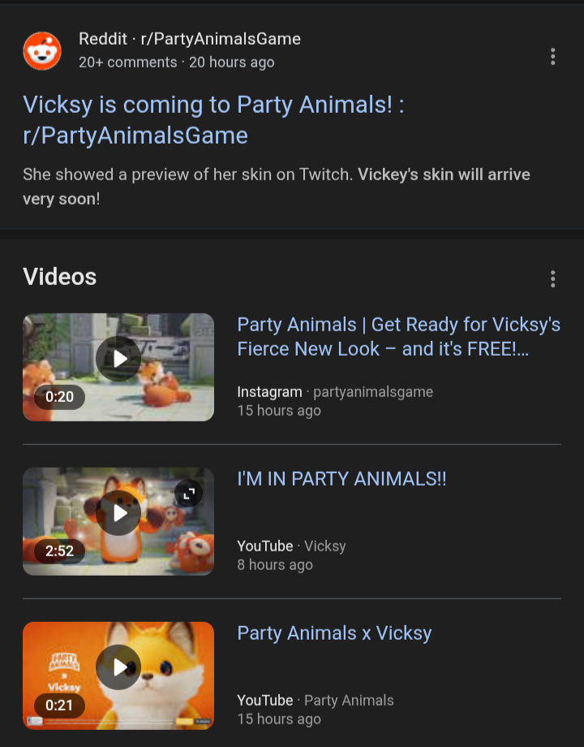Screen dimensions: 584x747
Task: Select the YouTube · Party Animals channel label
Action: [315, 700]
